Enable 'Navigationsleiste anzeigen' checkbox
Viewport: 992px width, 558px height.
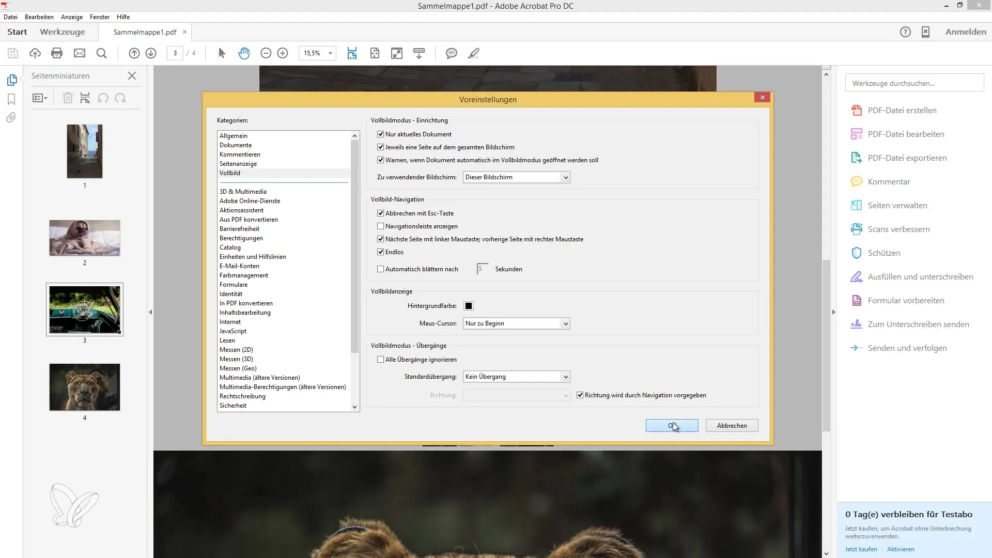click(x=381, y=226)
